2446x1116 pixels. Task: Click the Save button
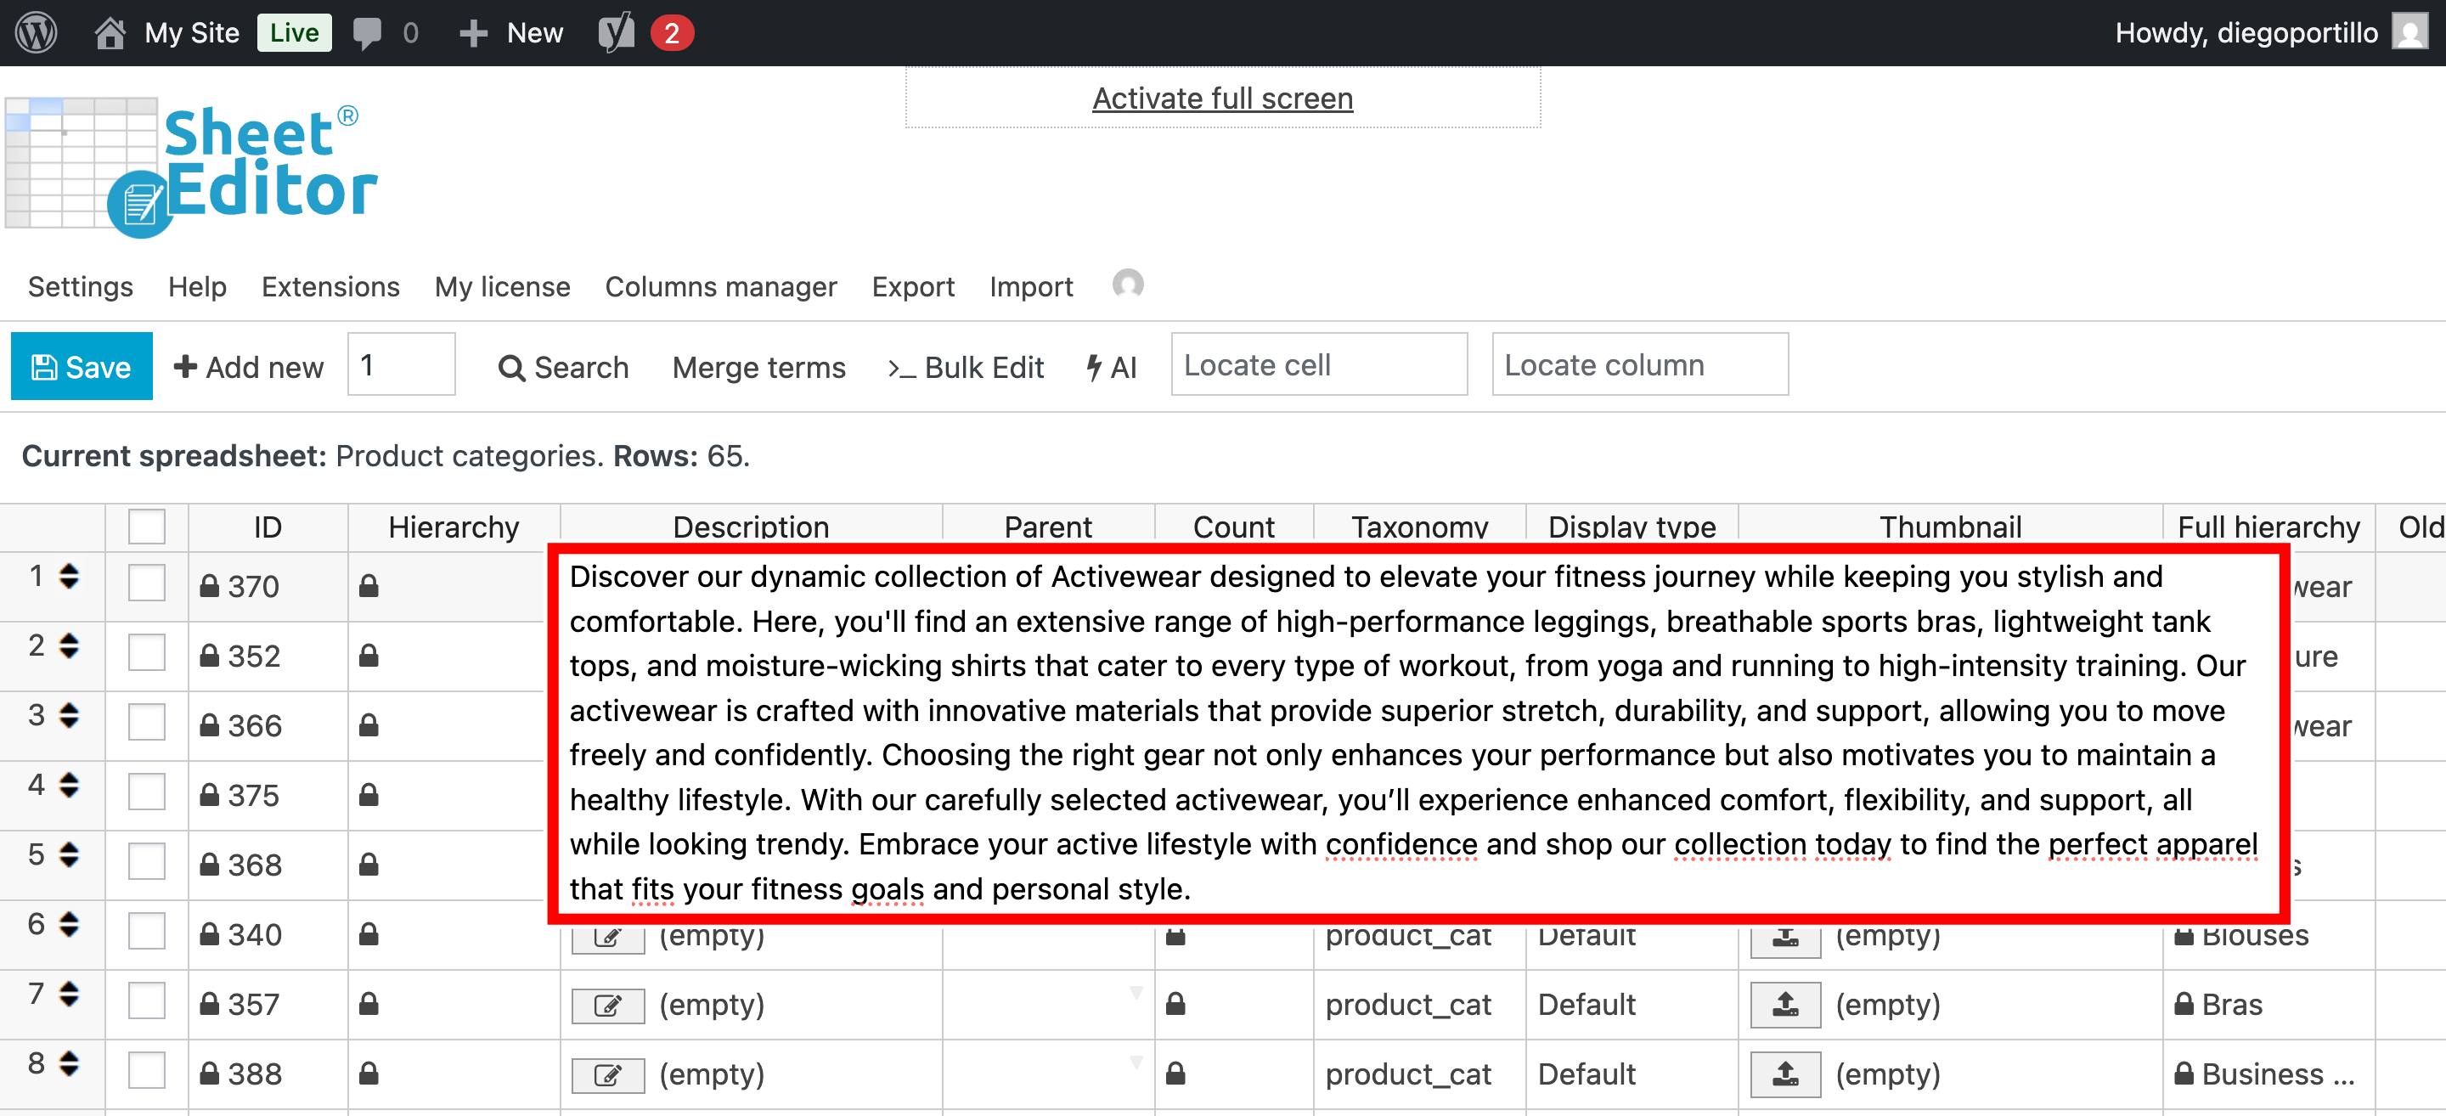[82, 366]
